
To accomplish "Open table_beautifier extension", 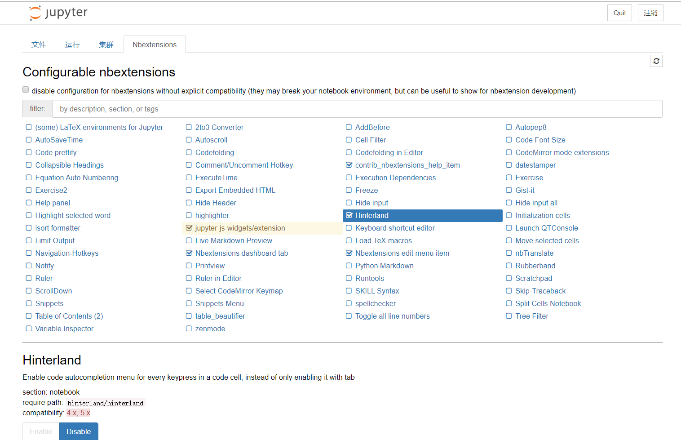I will point(220,316).
